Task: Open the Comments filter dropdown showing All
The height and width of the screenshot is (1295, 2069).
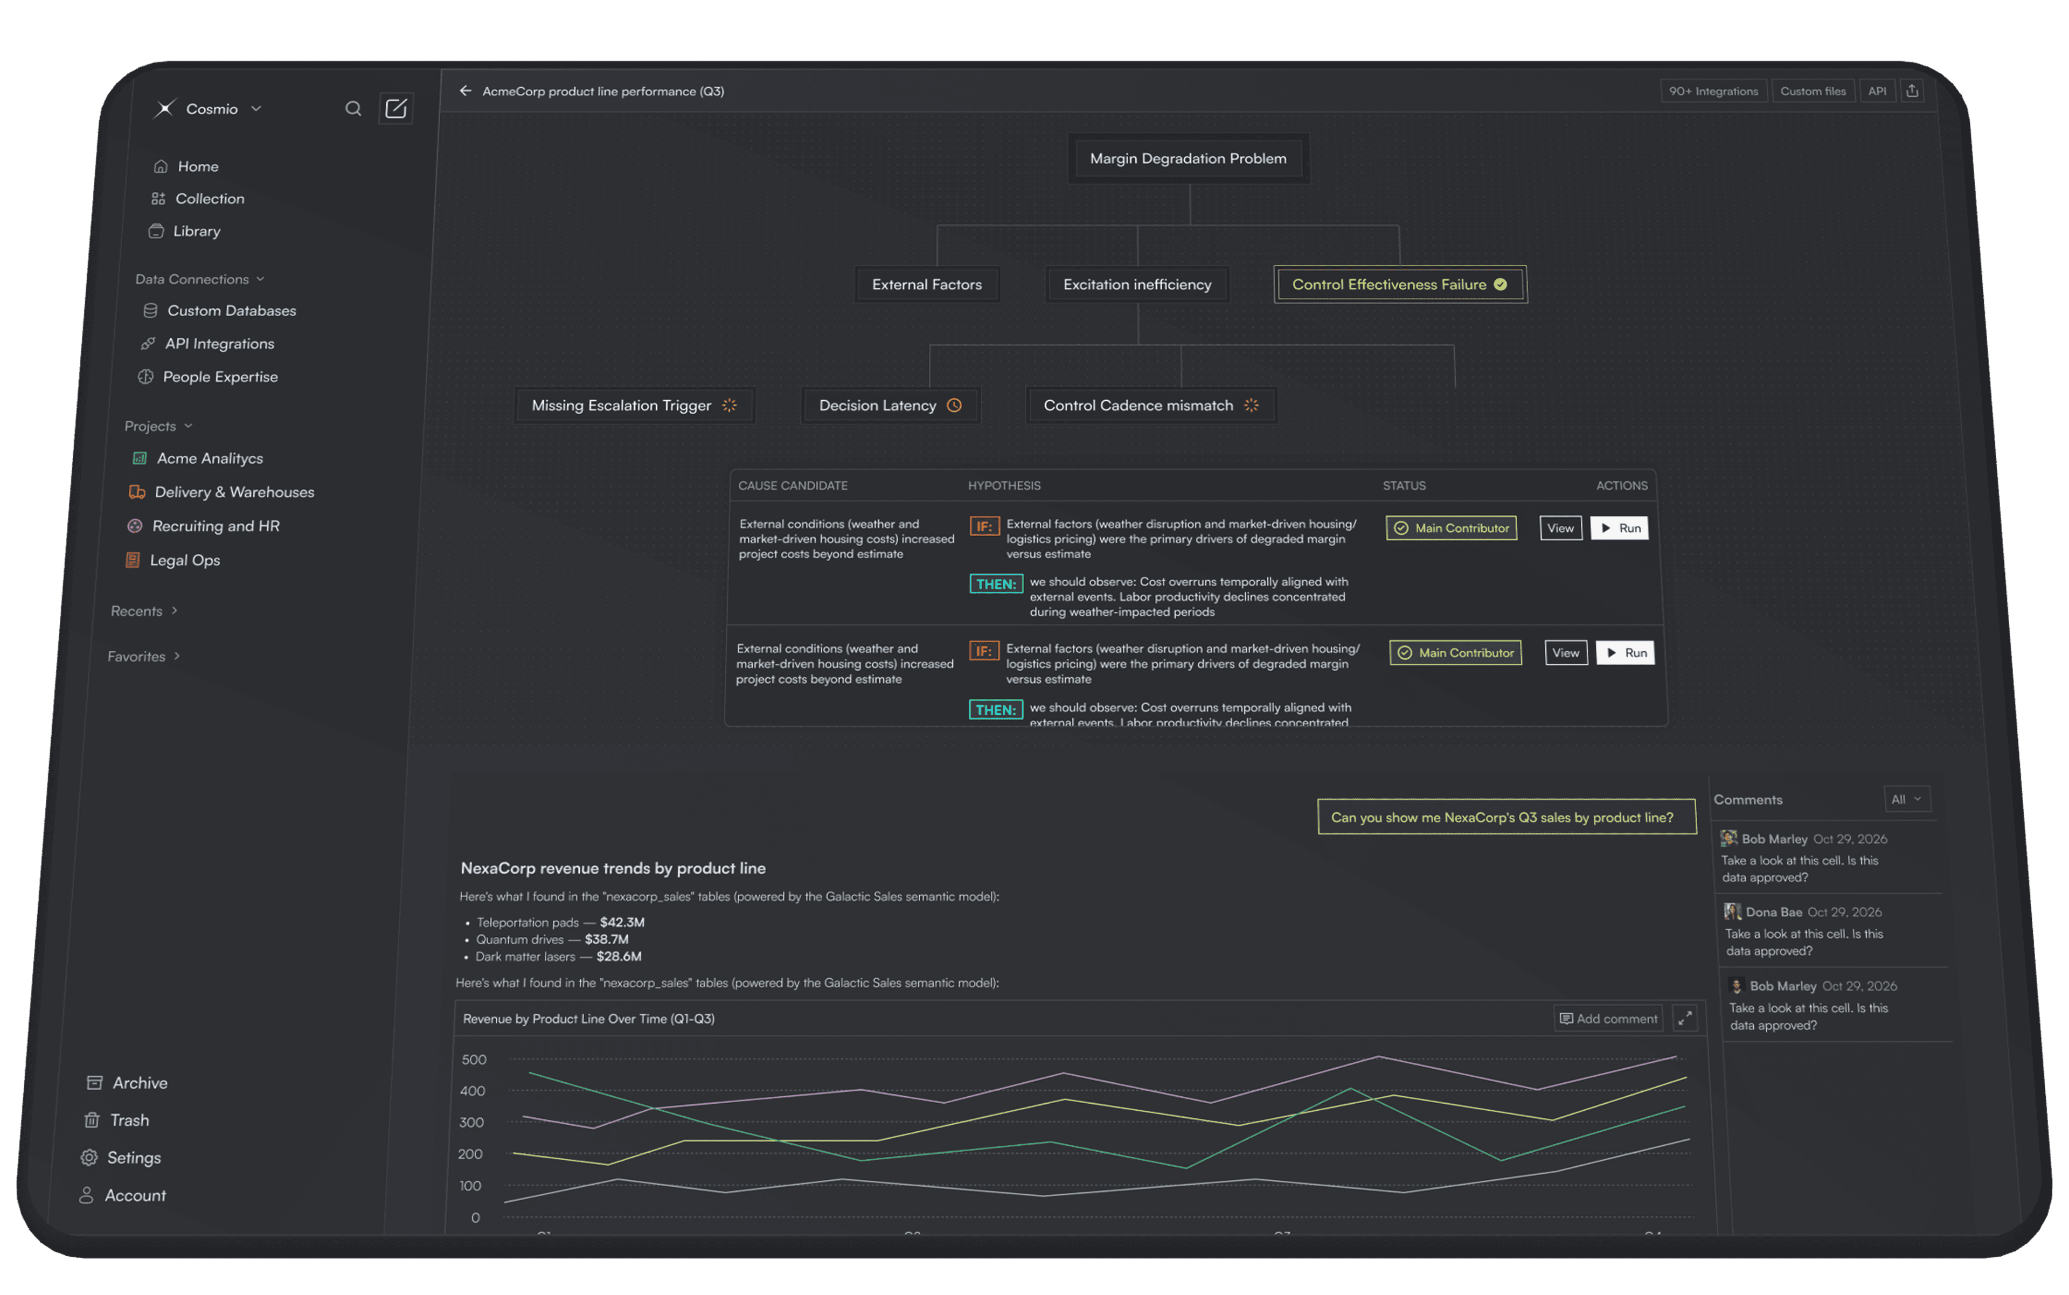Action: tap(1907, 799)
